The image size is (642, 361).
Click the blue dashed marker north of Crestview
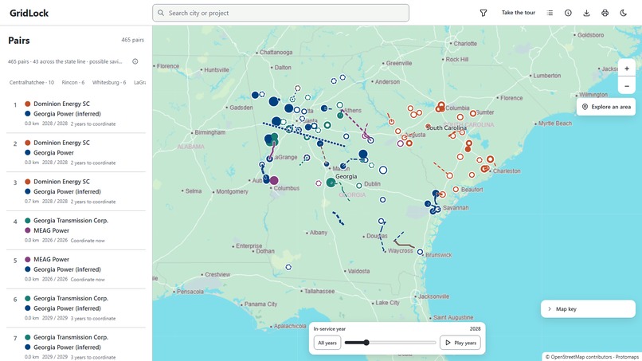pos(288,267)
